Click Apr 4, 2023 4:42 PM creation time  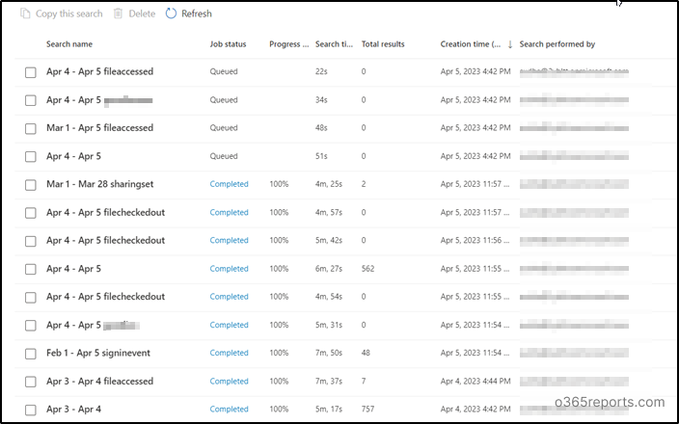[x=475, y=409]
